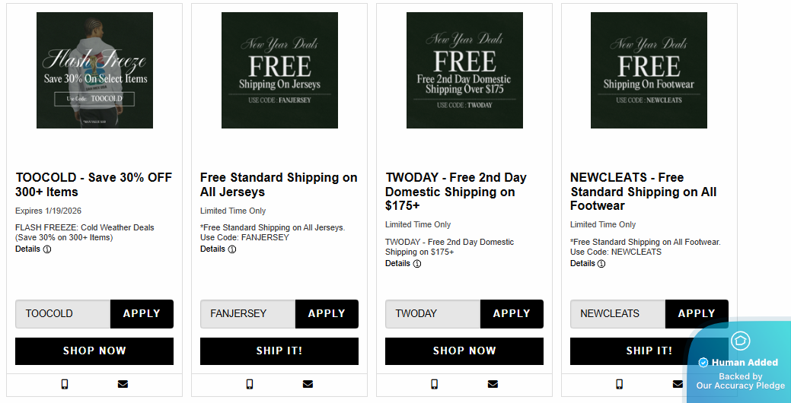Open the Flash Freeze promo image
Viewport: 791px width, 403px height.
[x=94, y=70]
